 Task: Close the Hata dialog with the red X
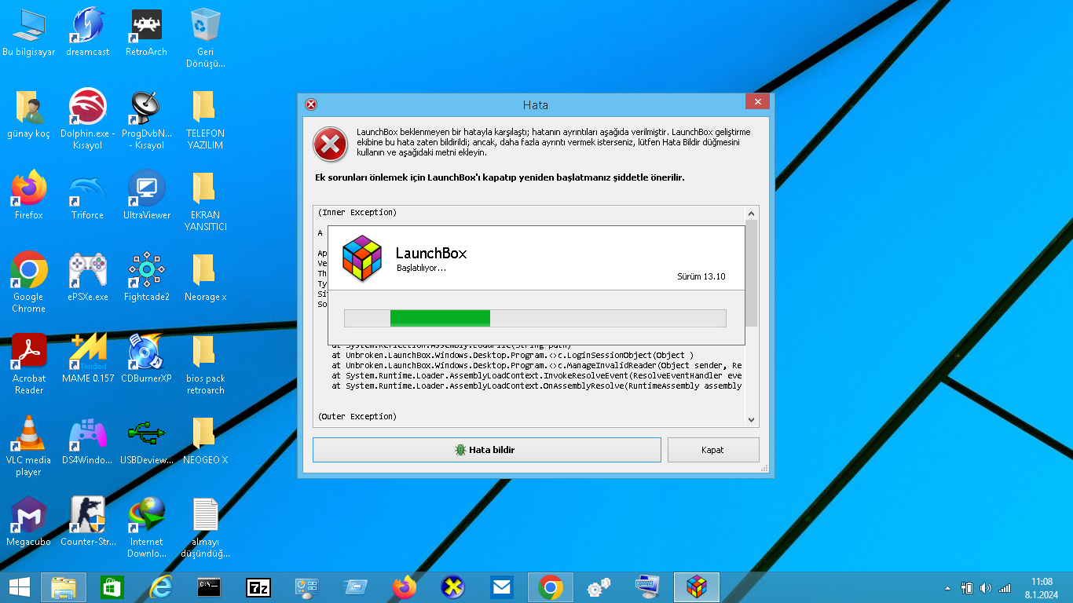coord(757,102)
